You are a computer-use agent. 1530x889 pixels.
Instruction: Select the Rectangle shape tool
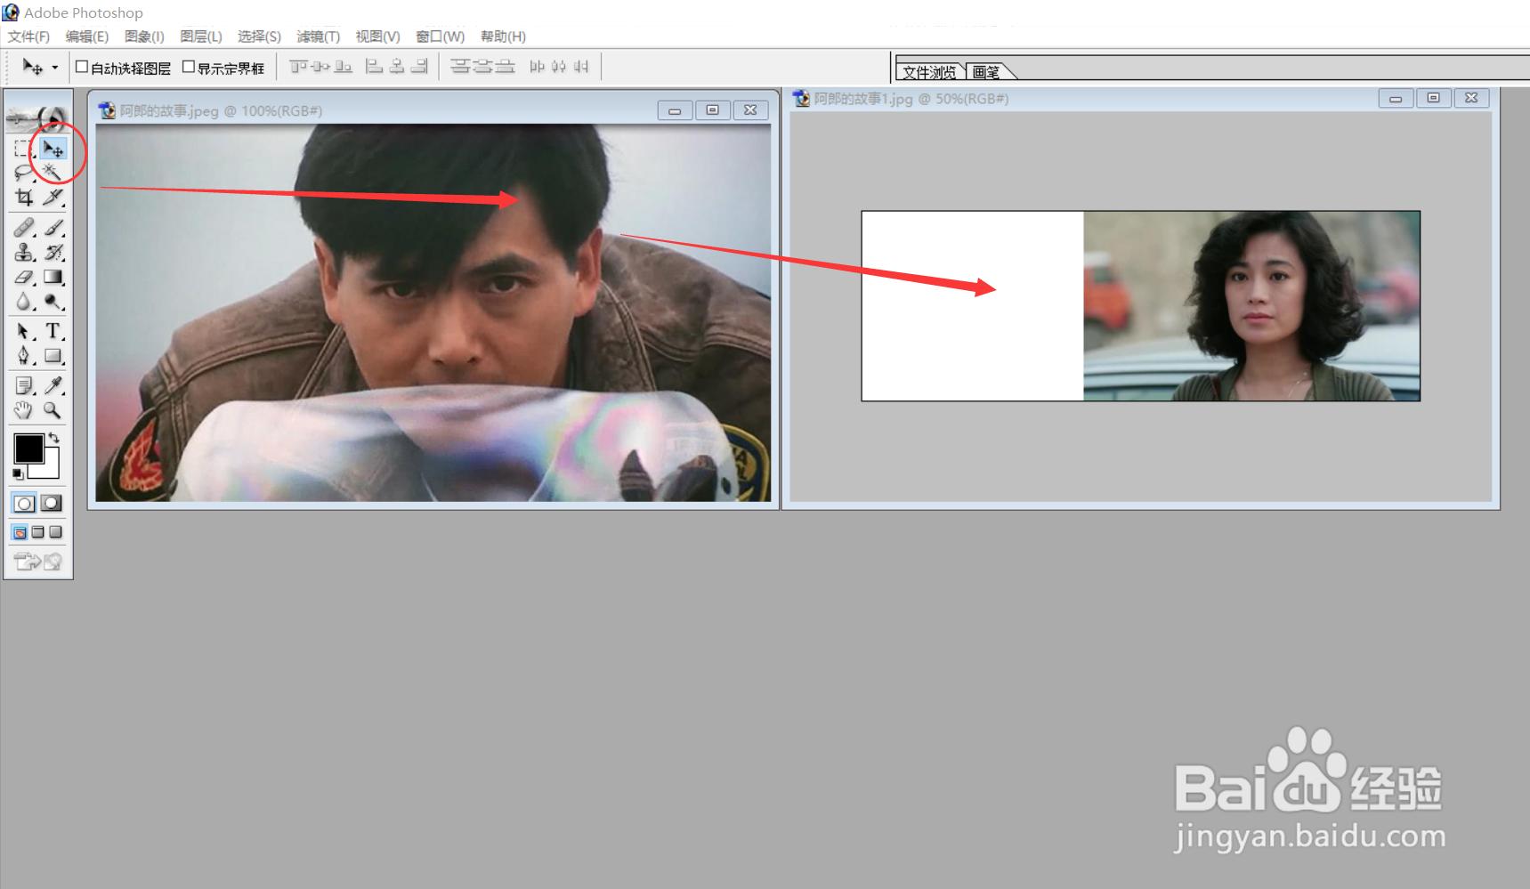pos(53,357)
